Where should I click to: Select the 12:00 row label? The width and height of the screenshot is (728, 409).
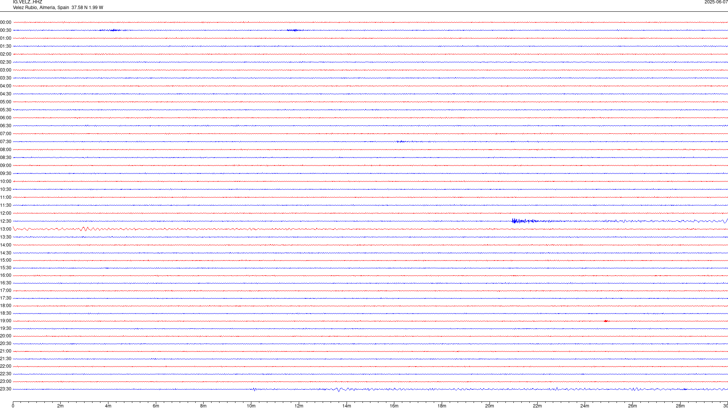coord(6,213)
